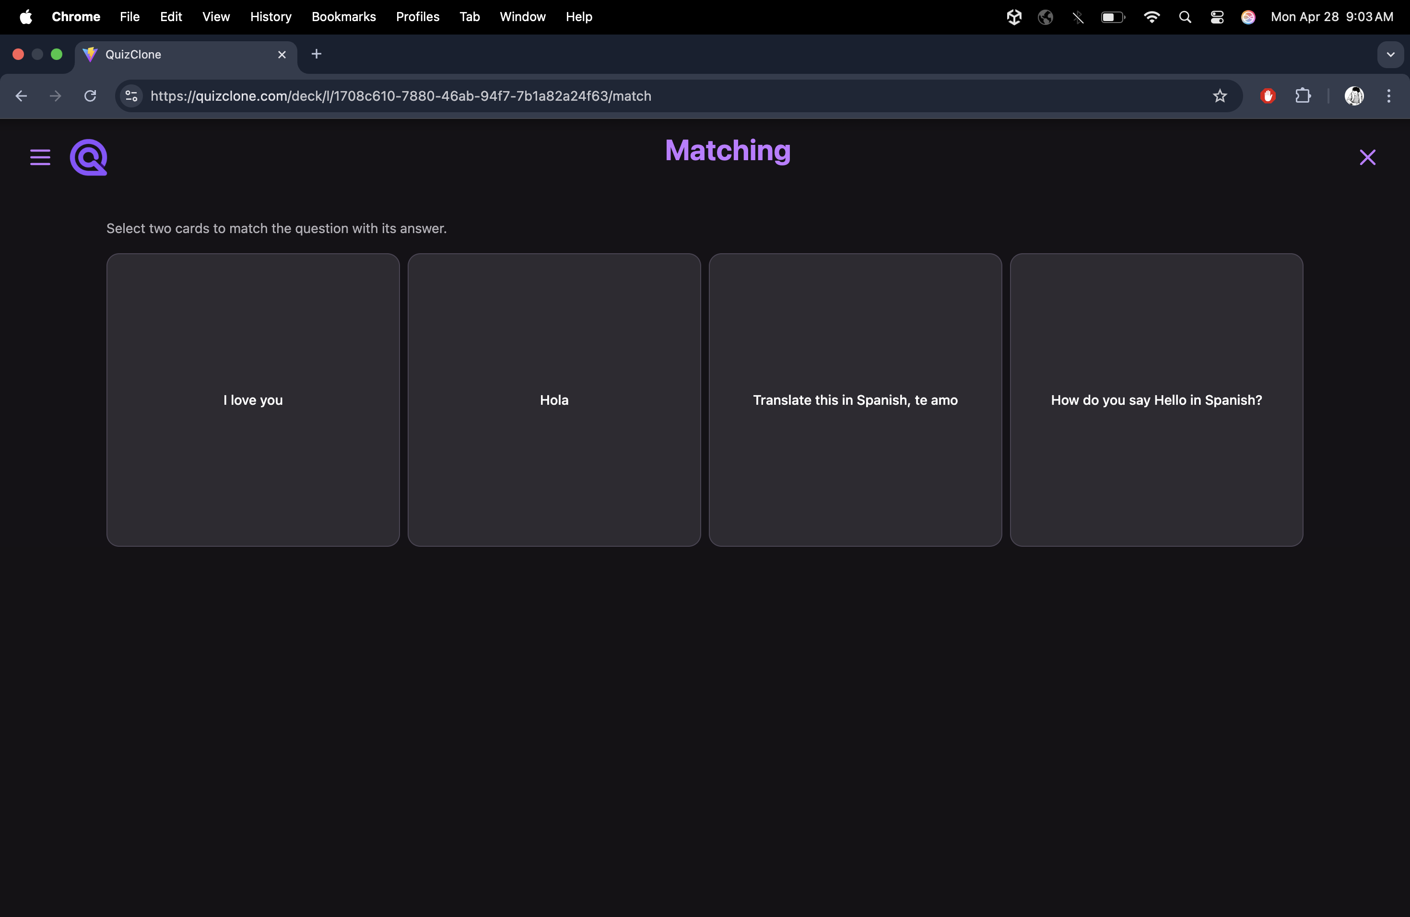Open the Apple menu
This screenshot has width=1410, height=917.
pyautogui.click(x=25, y=17)
